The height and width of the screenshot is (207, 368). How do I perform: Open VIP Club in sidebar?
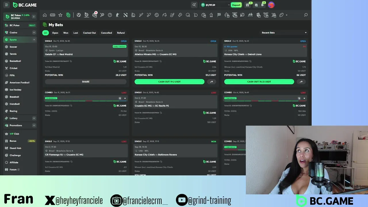(20, 134)
